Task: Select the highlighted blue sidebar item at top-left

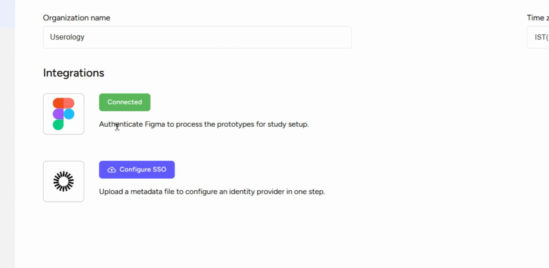Action: click(x=7, y=14)
